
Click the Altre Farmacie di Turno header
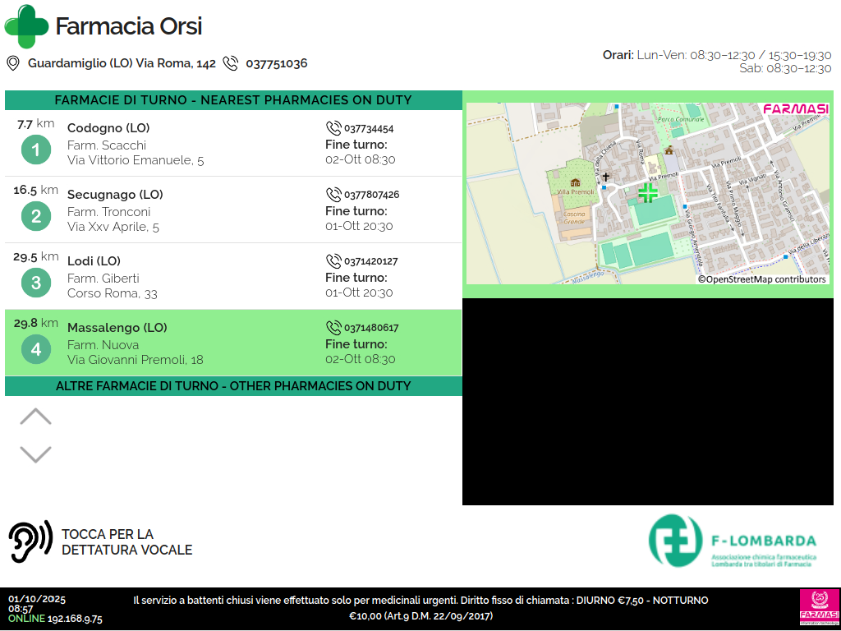(x=233, y=386)
